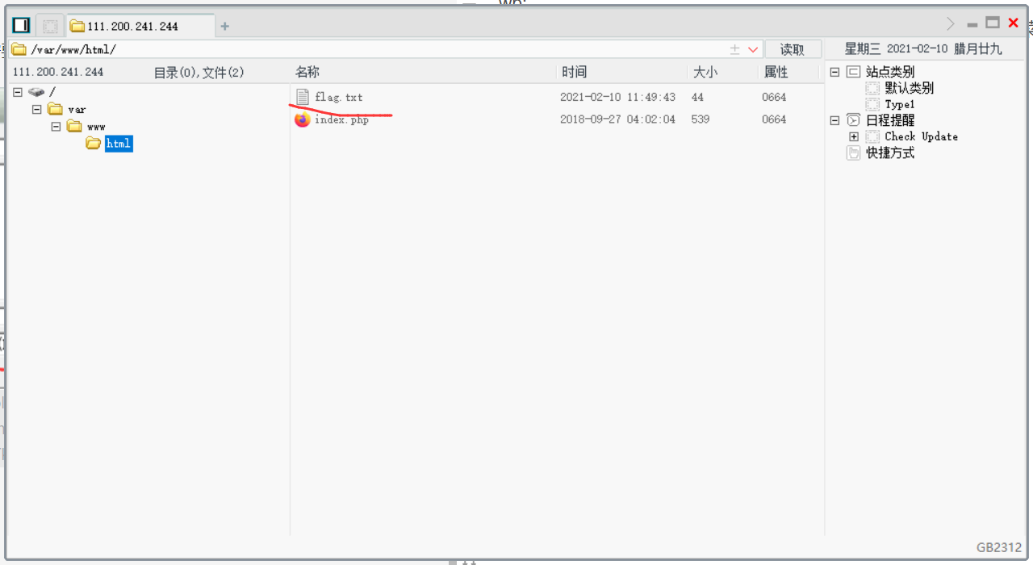The height and width of the screenshot is (565, 1033).
Task: Click the Check Update dotted icon
Action: [872, 136]
